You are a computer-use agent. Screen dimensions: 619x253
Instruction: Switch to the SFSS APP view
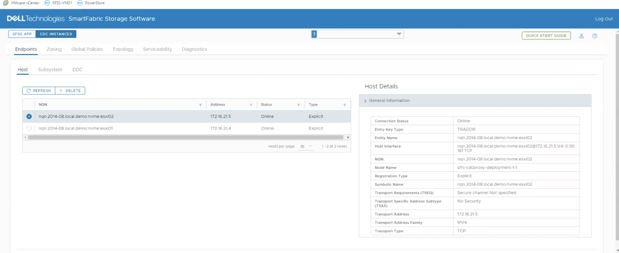22,34
